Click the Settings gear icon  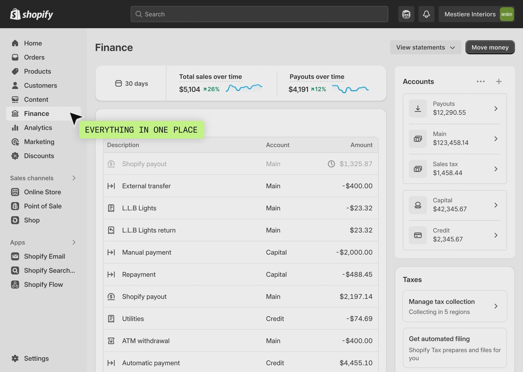15,358
